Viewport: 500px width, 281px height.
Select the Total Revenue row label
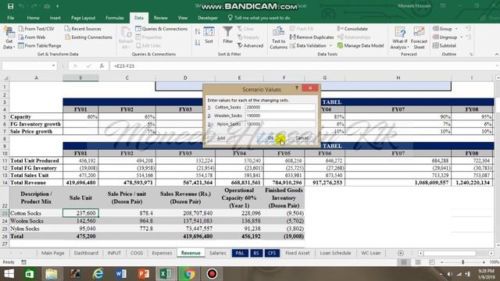point(36,183)
